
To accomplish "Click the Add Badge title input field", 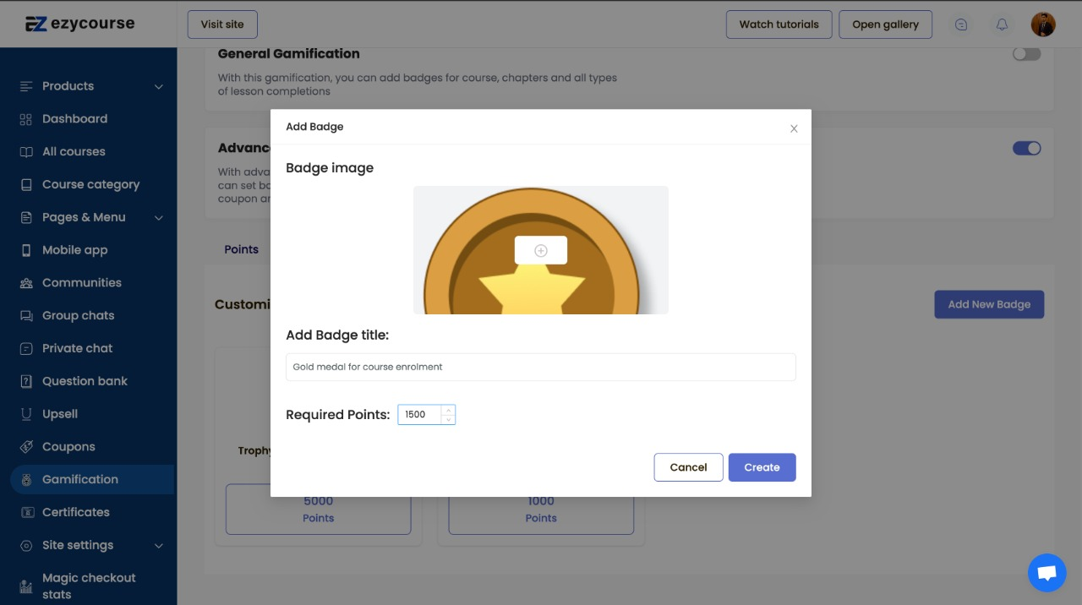I will click(541, 367).
